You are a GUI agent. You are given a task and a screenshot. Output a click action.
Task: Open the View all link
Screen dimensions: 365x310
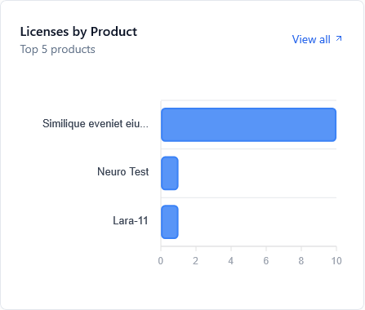(317, 39)
